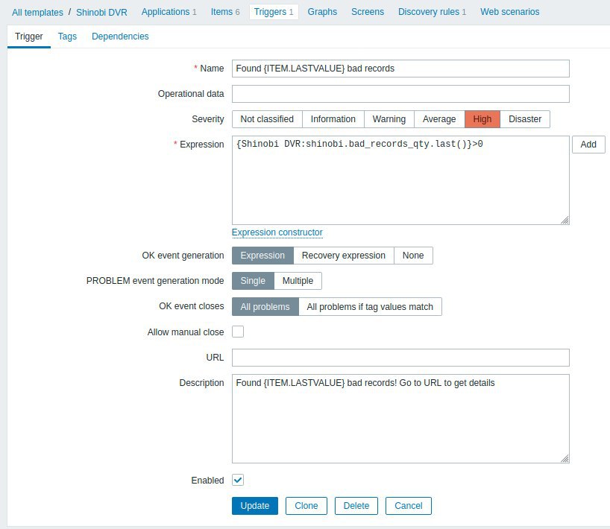Select the High severity option

(482, 119)
